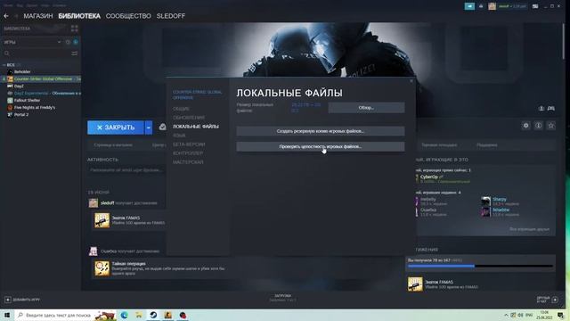Switch library to grid collections view
570x321 pixels.
75,29
